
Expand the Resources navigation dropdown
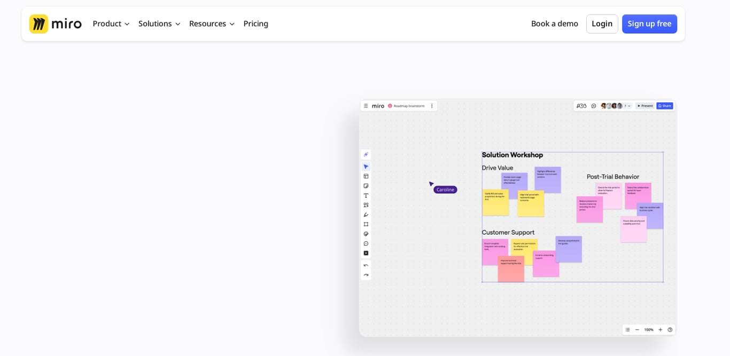tap(212, 23)
